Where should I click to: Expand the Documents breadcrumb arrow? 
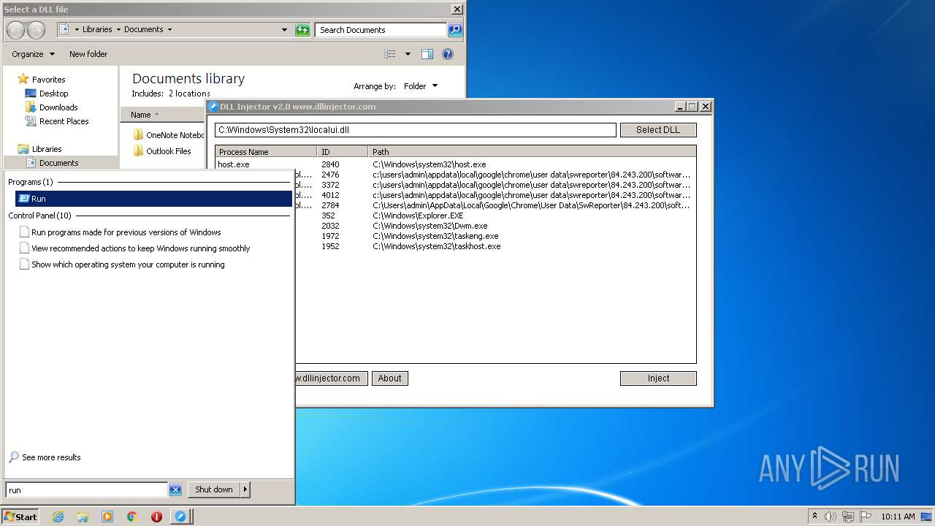(x=169, y=30)
